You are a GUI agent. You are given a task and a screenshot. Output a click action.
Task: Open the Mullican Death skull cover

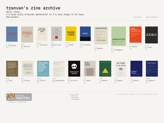pyautogui.click(x=74, y=69)
